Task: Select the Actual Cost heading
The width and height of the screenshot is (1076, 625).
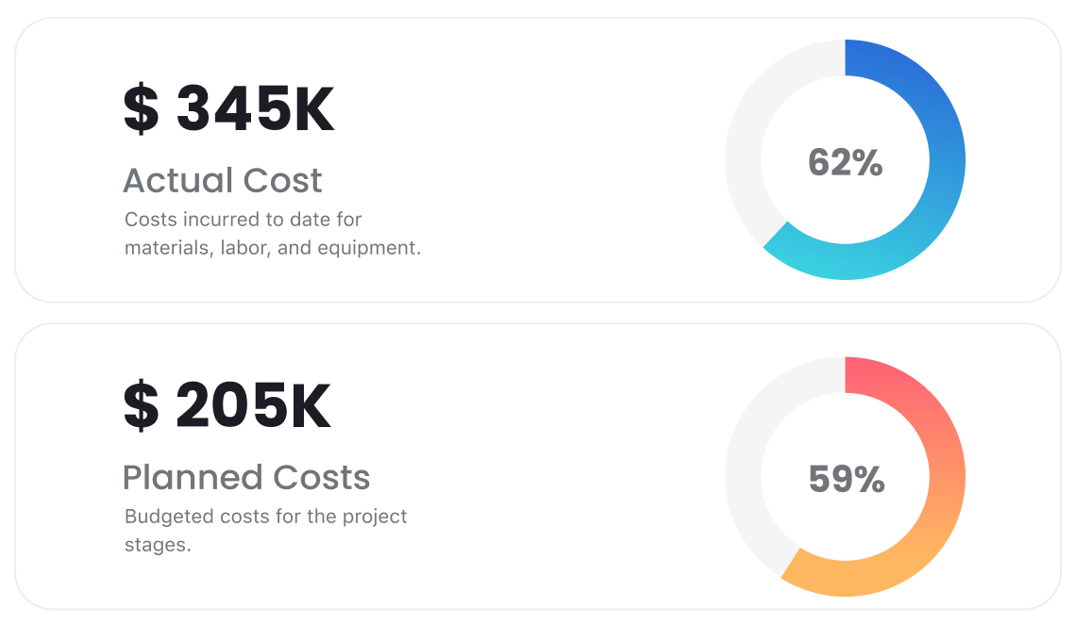Action: 223,180
